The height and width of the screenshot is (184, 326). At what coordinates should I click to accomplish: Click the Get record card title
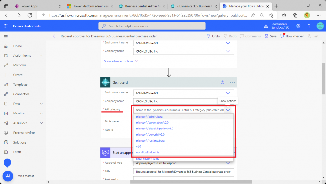tap(120, 82)
